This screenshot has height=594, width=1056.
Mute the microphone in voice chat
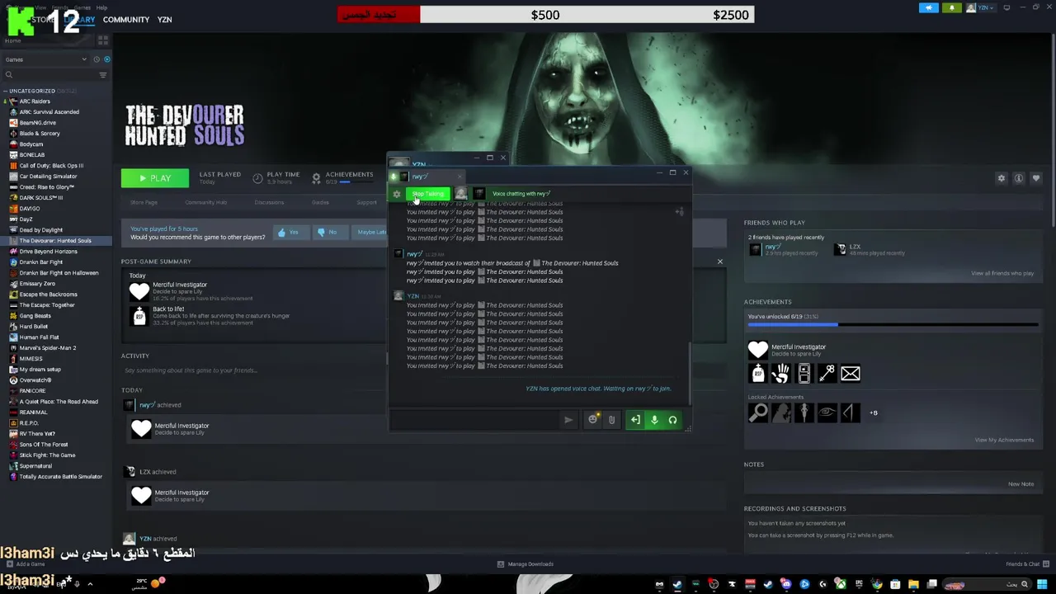coord(654,420)
